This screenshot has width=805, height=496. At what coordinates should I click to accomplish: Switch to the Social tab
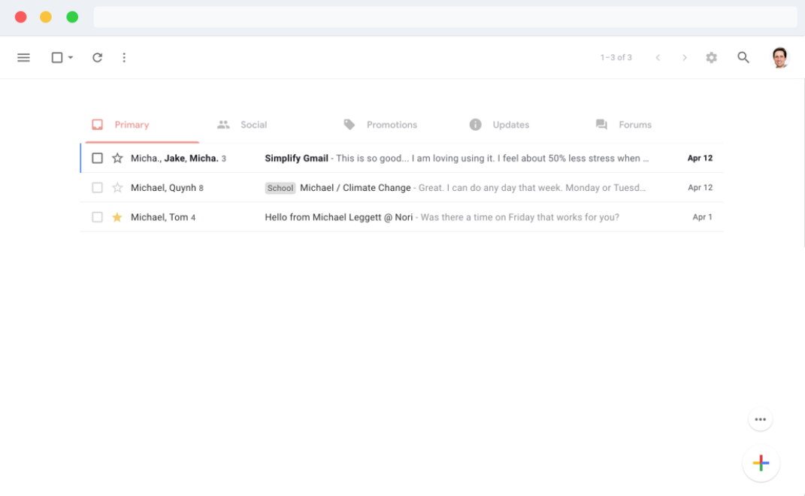point(242,125)
